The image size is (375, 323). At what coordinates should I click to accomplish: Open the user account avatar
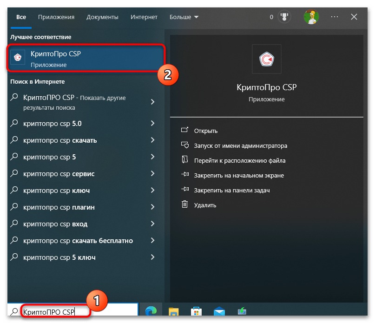point(311,17)
